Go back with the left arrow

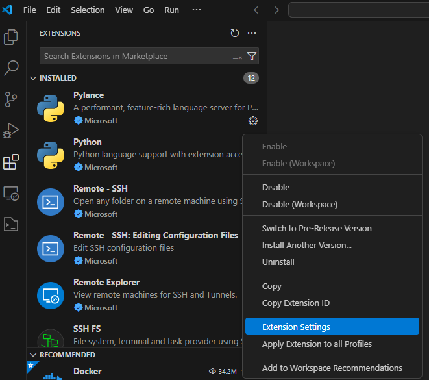click(258, 10)
